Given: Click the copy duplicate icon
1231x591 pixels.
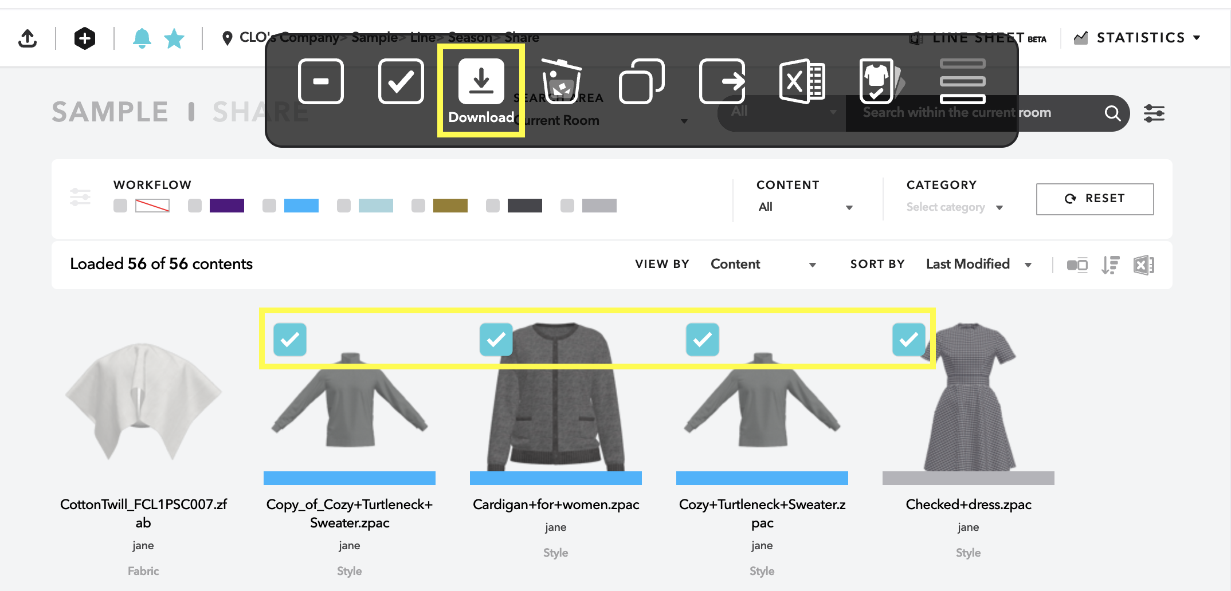Looking at the screenshot, I should point(642,81).
